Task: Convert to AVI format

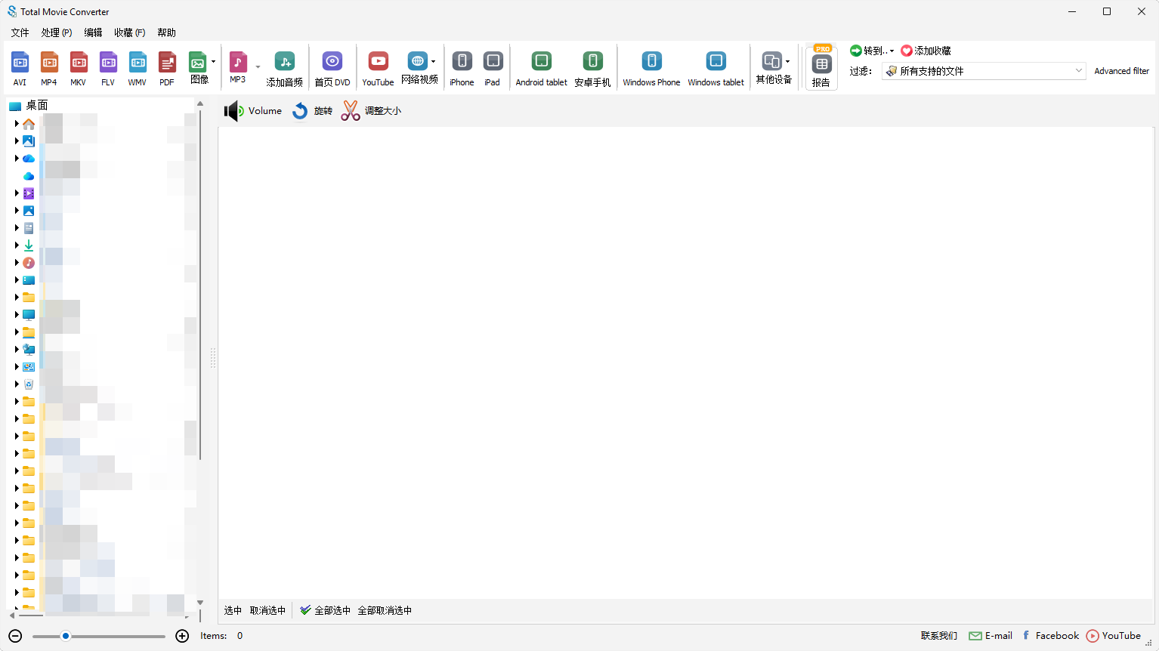Action: pyautogui.click(x=20, y=69)
